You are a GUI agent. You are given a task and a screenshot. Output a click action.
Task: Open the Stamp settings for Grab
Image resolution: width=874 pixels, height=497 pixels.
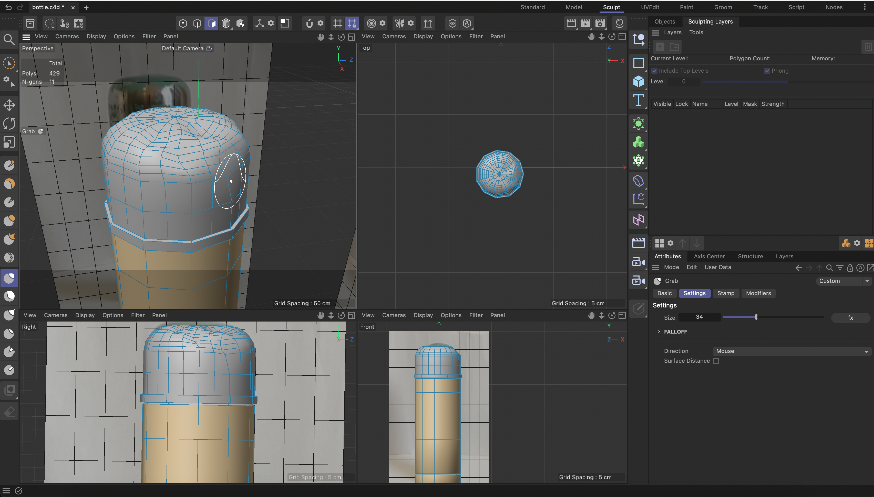pyautogui.click(x=726, y=293)
